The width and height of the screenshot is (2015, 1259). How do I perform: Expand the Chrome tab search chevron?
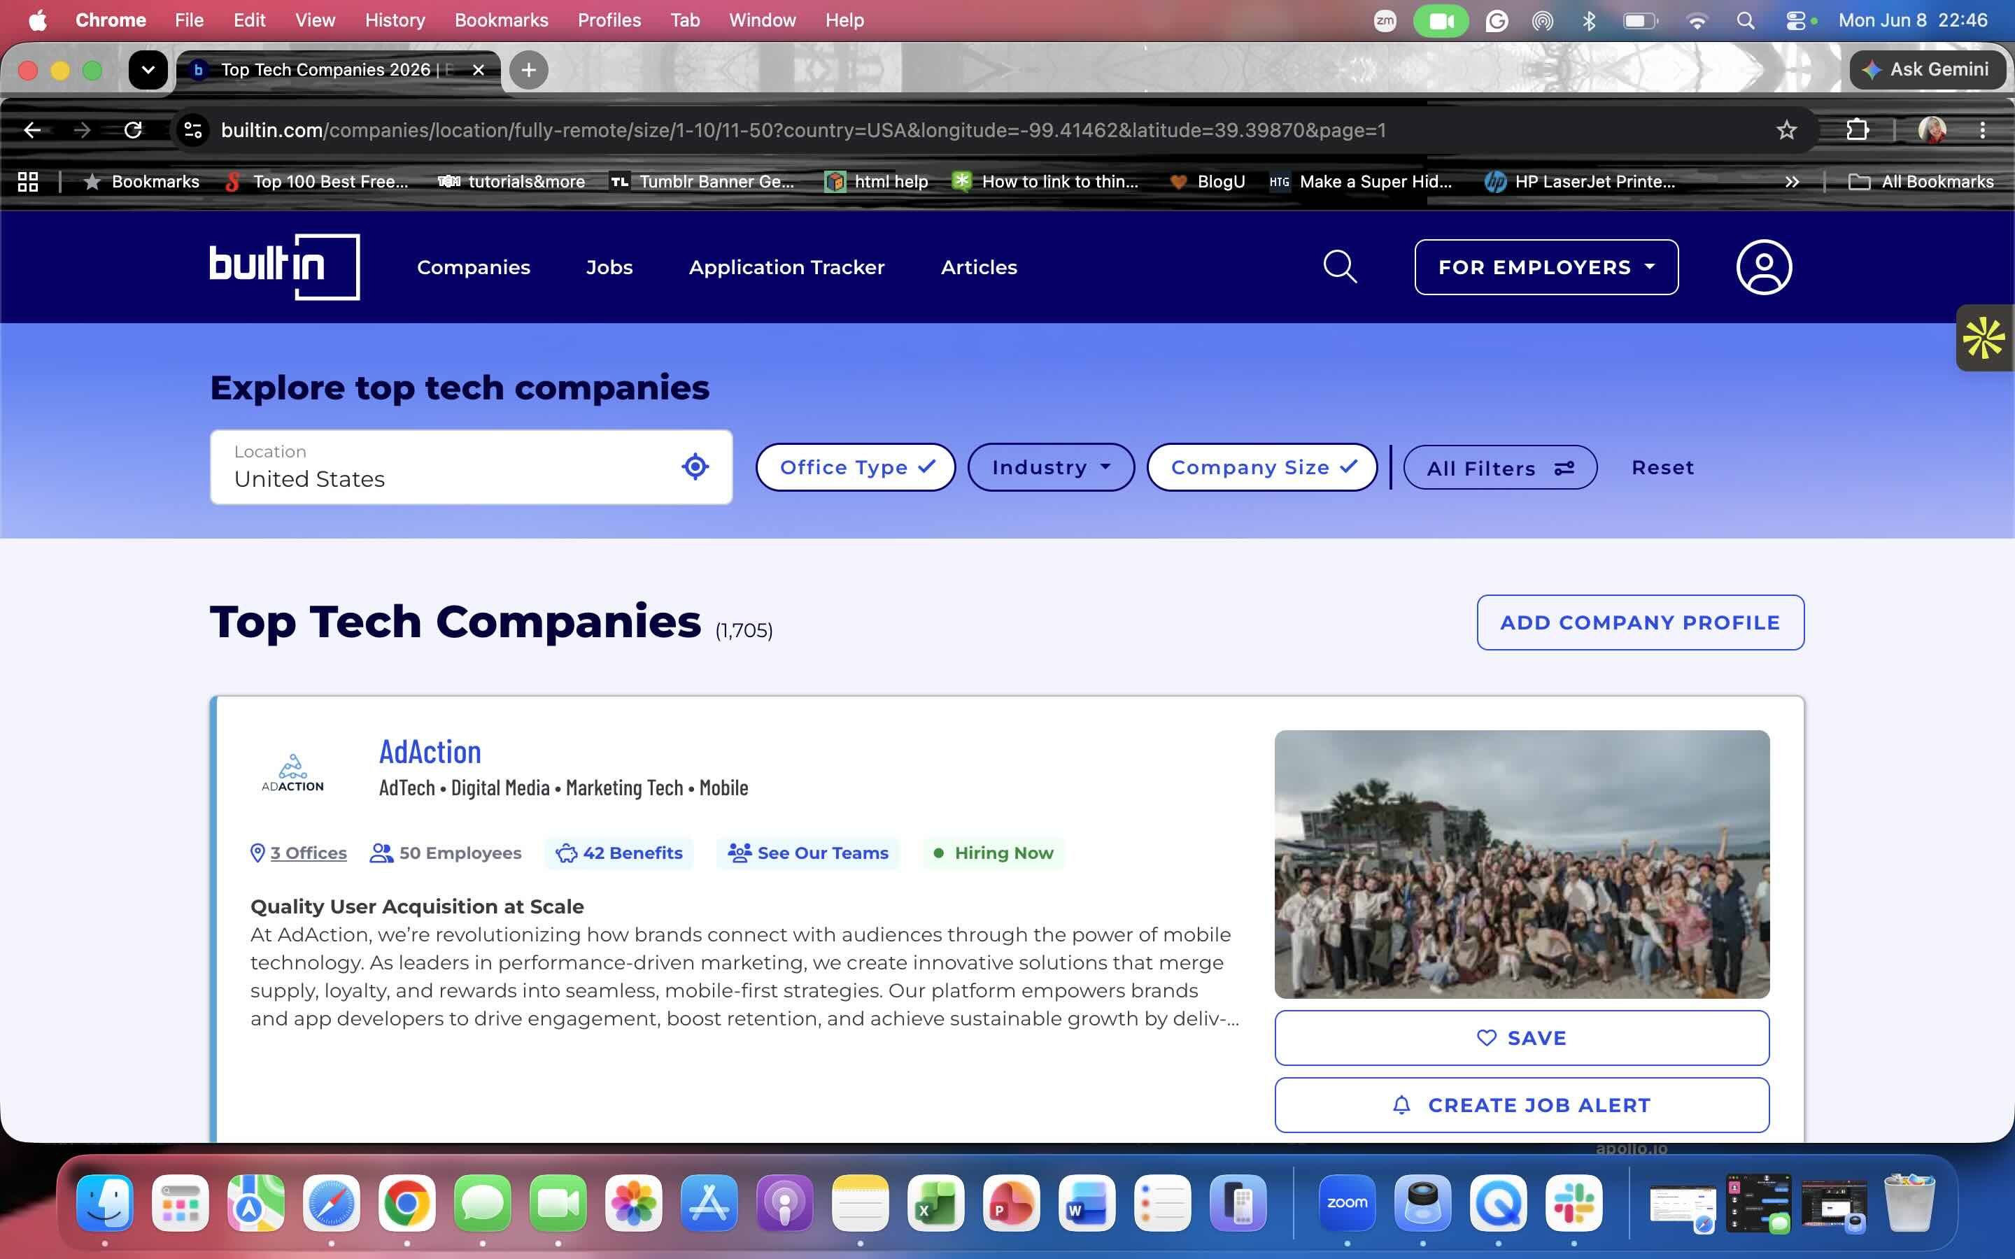point(148,70)
